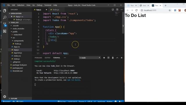
Task: Click the feedback smiley in status bar
Action: 116,101
